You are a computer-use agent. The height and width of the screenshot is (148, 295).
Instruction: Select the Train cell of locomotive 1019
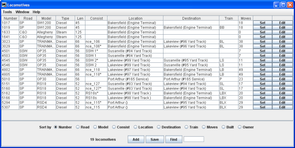click(228, 28)
